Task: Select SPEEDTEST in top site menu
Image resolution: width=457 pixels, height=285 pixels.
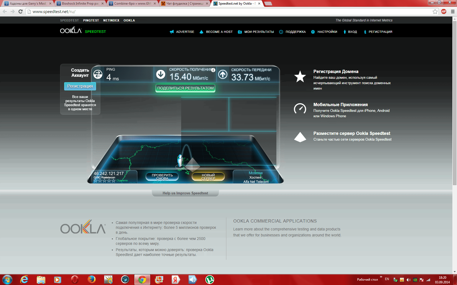Action: coord(69,20)
